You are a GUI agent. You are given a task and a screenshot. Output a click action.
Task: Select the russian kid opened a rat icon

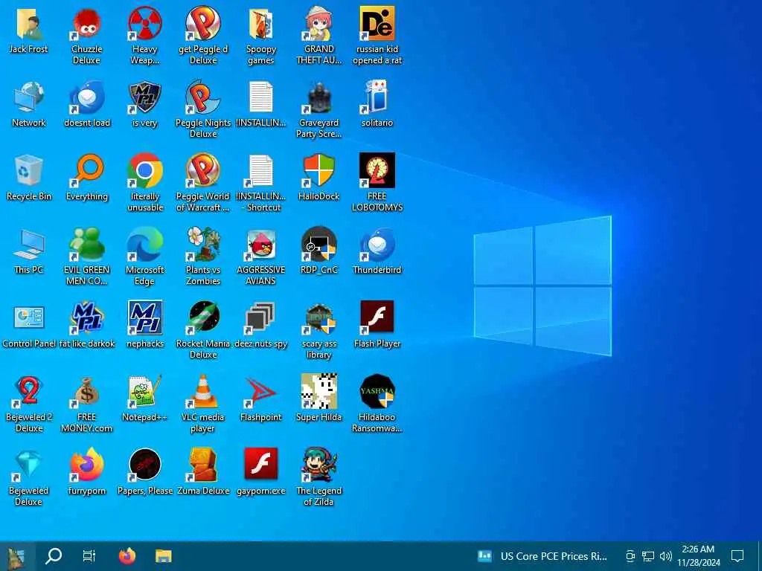click(377, 23)
